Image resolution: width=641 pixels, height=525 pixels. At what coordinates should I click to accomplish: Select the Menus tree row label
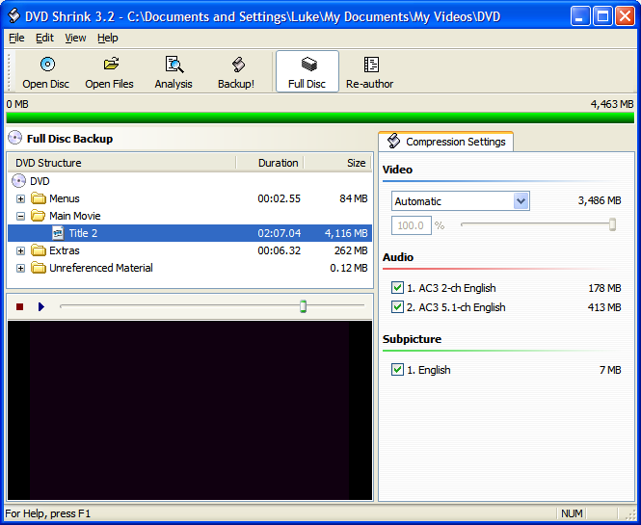[65, 198]
